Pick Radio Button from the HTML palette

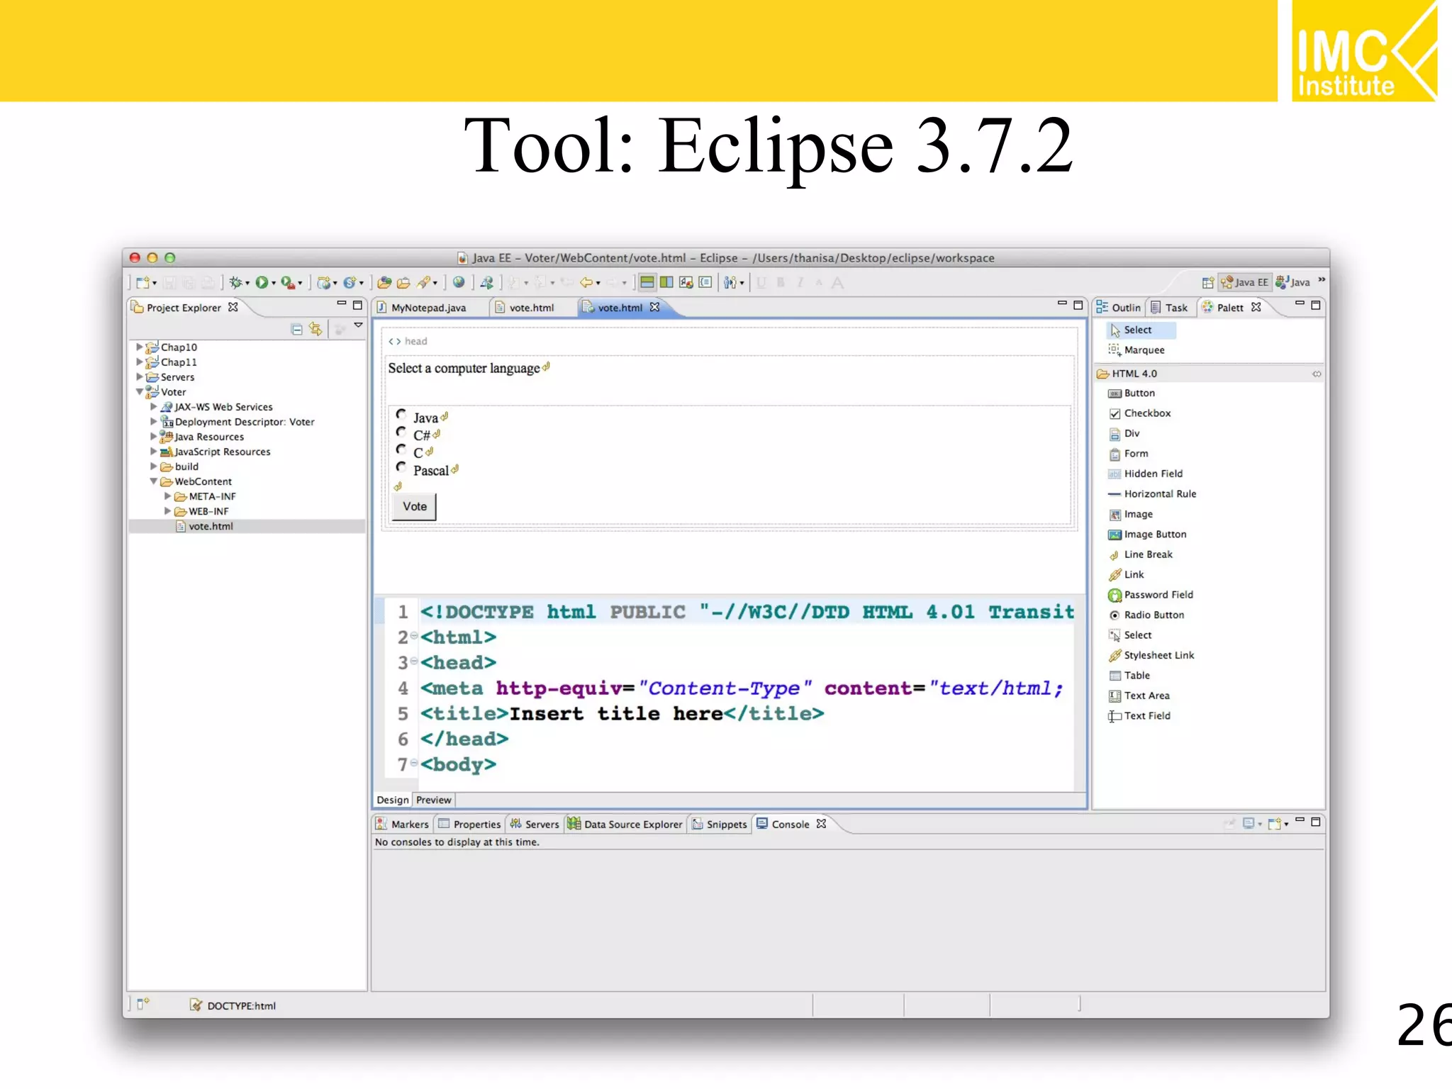pyautogui.click(x=1147, y=615)
